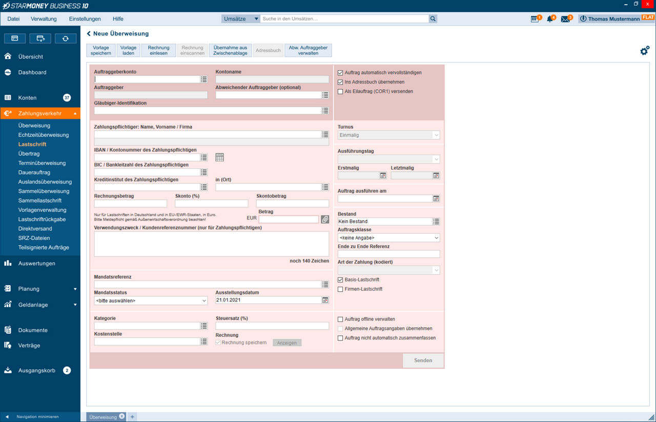Enable Als Eilauftrag (COR1) versenden
The width and height of the screenshot is (656, 422).
[340, 91]
